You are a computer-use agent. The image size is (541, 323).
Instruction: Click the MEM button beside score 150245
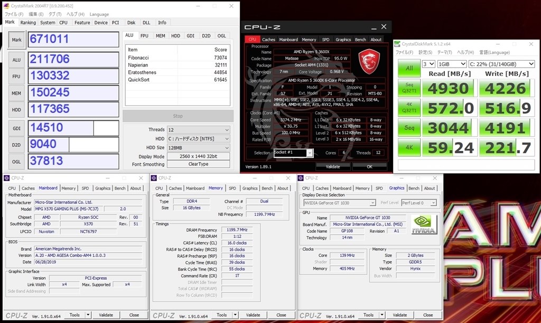16,93
